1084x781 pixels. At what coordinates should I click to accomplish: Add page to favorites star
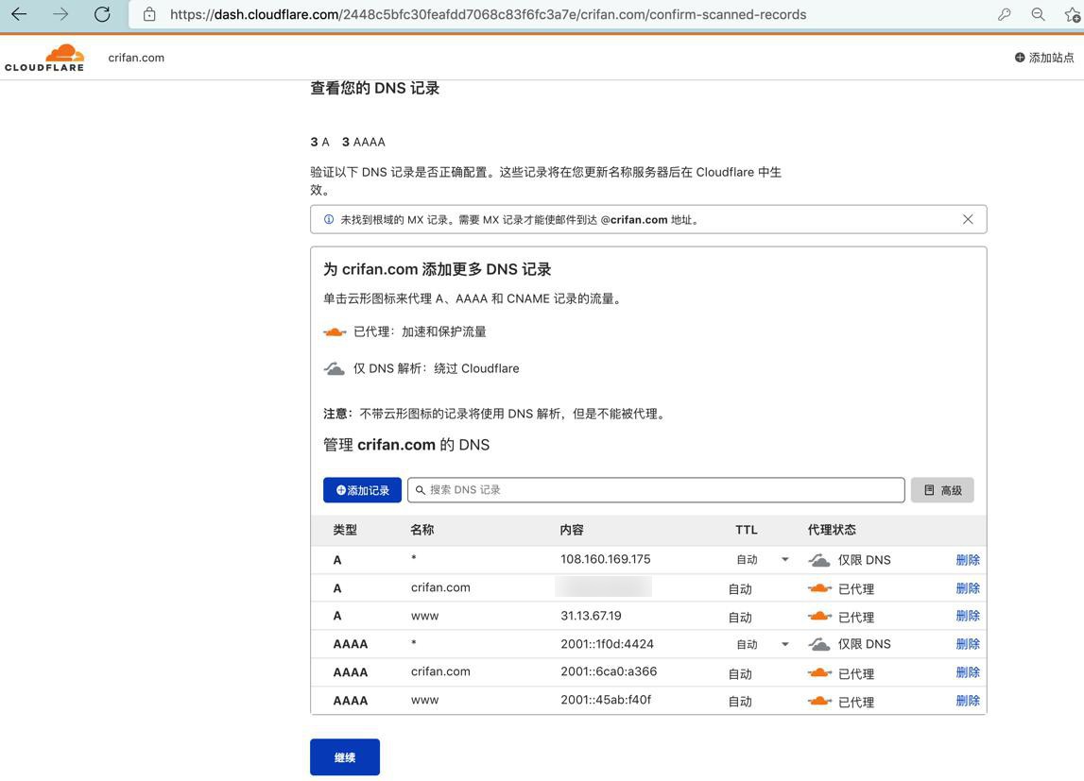click(1073, 14)
